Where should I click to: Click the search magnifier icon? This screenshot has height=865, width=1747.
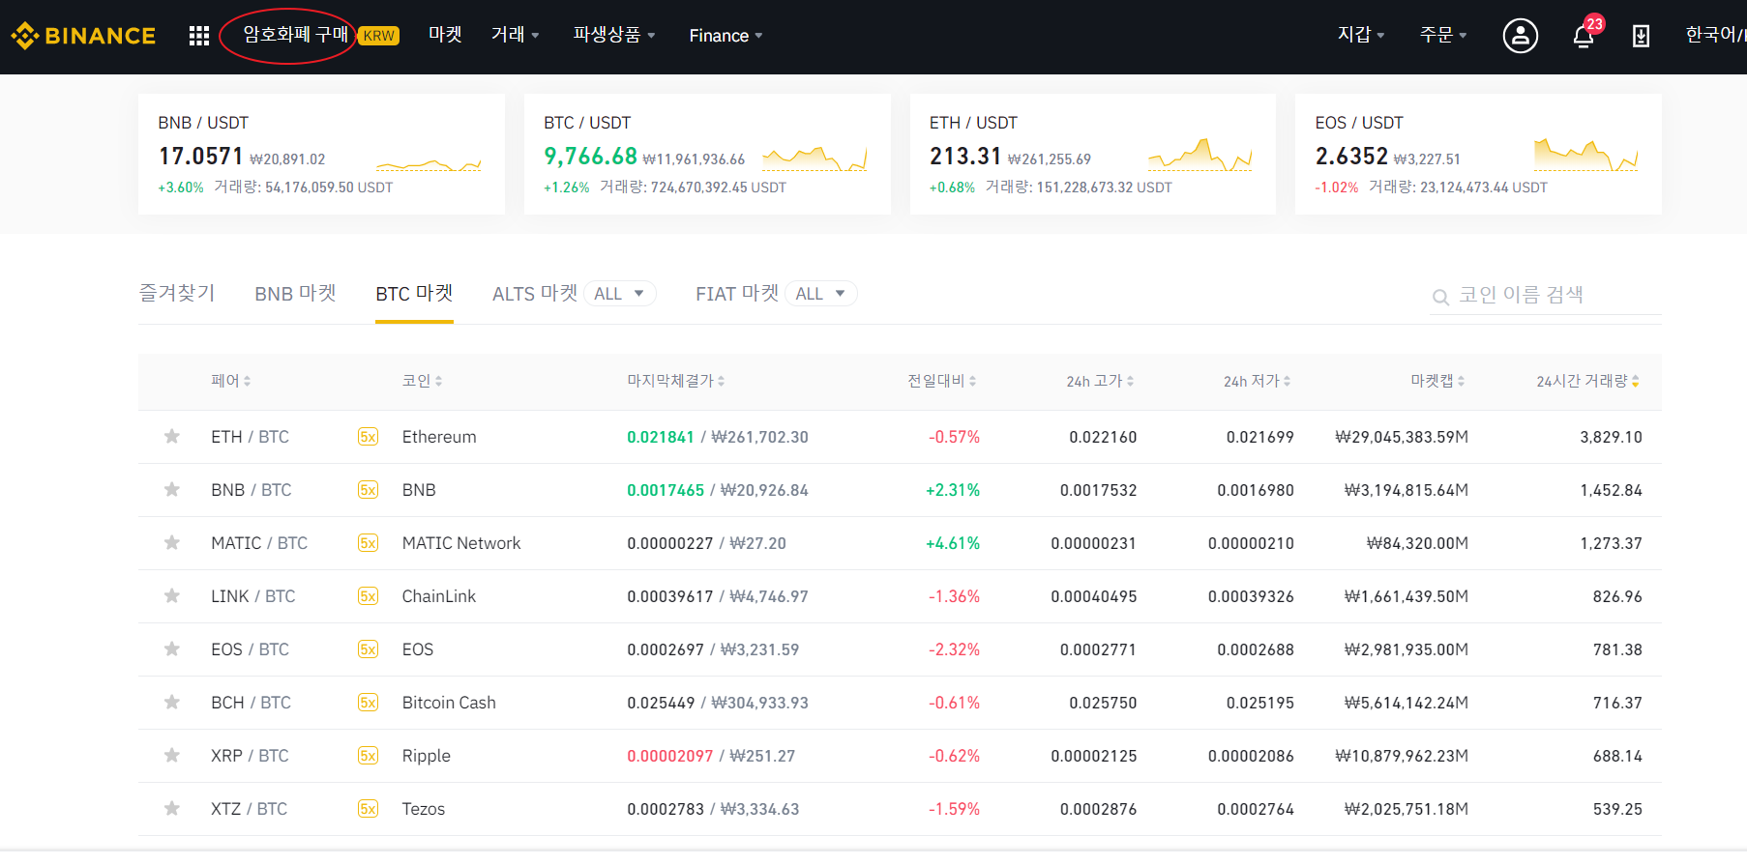coord(1440,297)
